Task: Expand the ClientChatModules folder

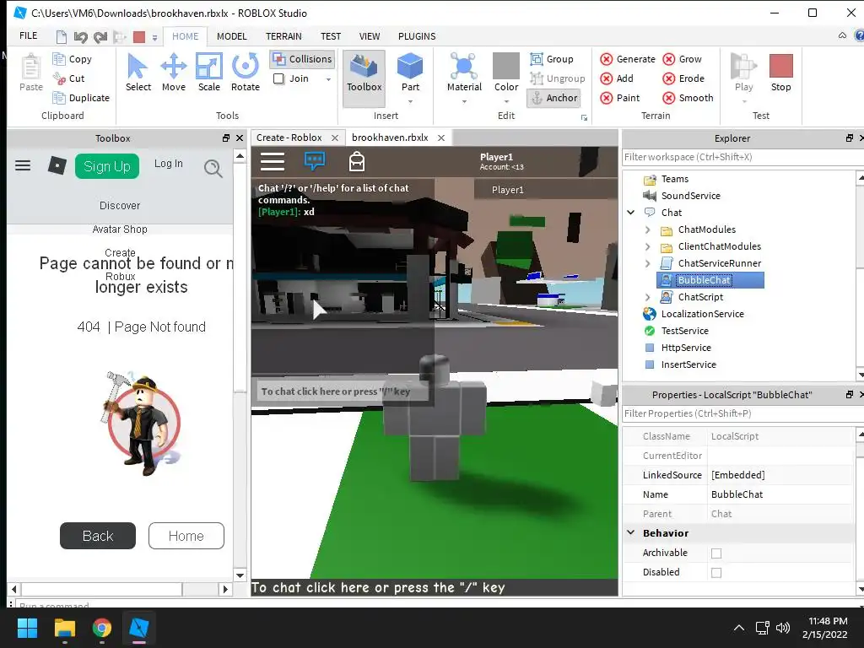Action: pyautogui.click(x=647, y=247)
